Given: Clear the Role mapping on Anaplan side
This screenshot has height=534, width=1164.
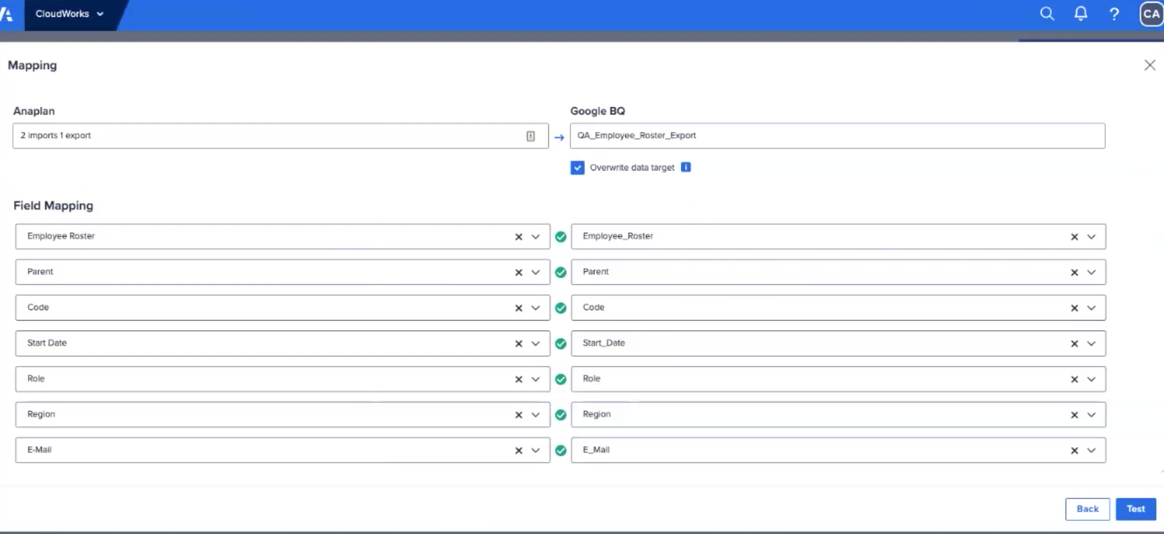Looking at the screenshot, I should point(518,379).
